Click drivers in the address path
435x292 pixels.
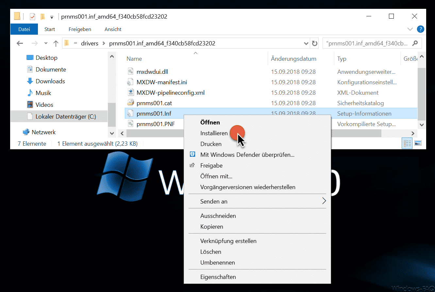(x=90, y=43)
